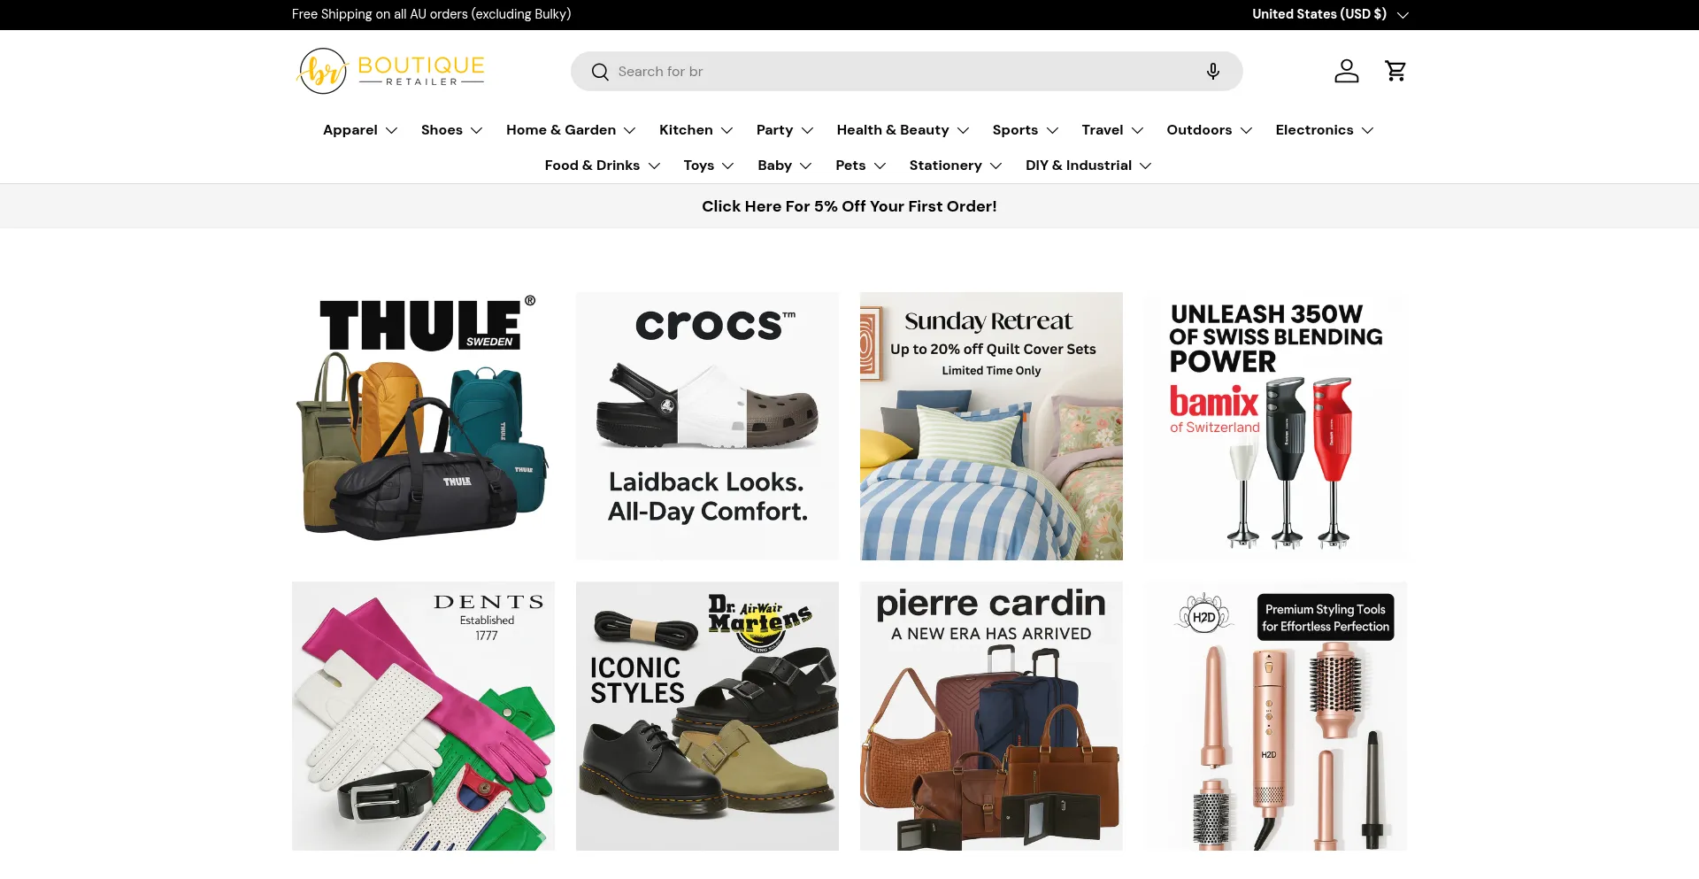View the Crocs Laidback Looks banner
Screen dimensions: 1699x879
click(x=707, y=426)
